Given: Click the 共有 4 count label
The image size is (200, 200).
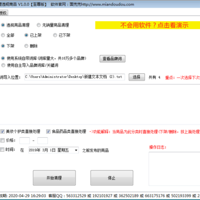Looking at the screenshot, I should [x=154, y=77].
